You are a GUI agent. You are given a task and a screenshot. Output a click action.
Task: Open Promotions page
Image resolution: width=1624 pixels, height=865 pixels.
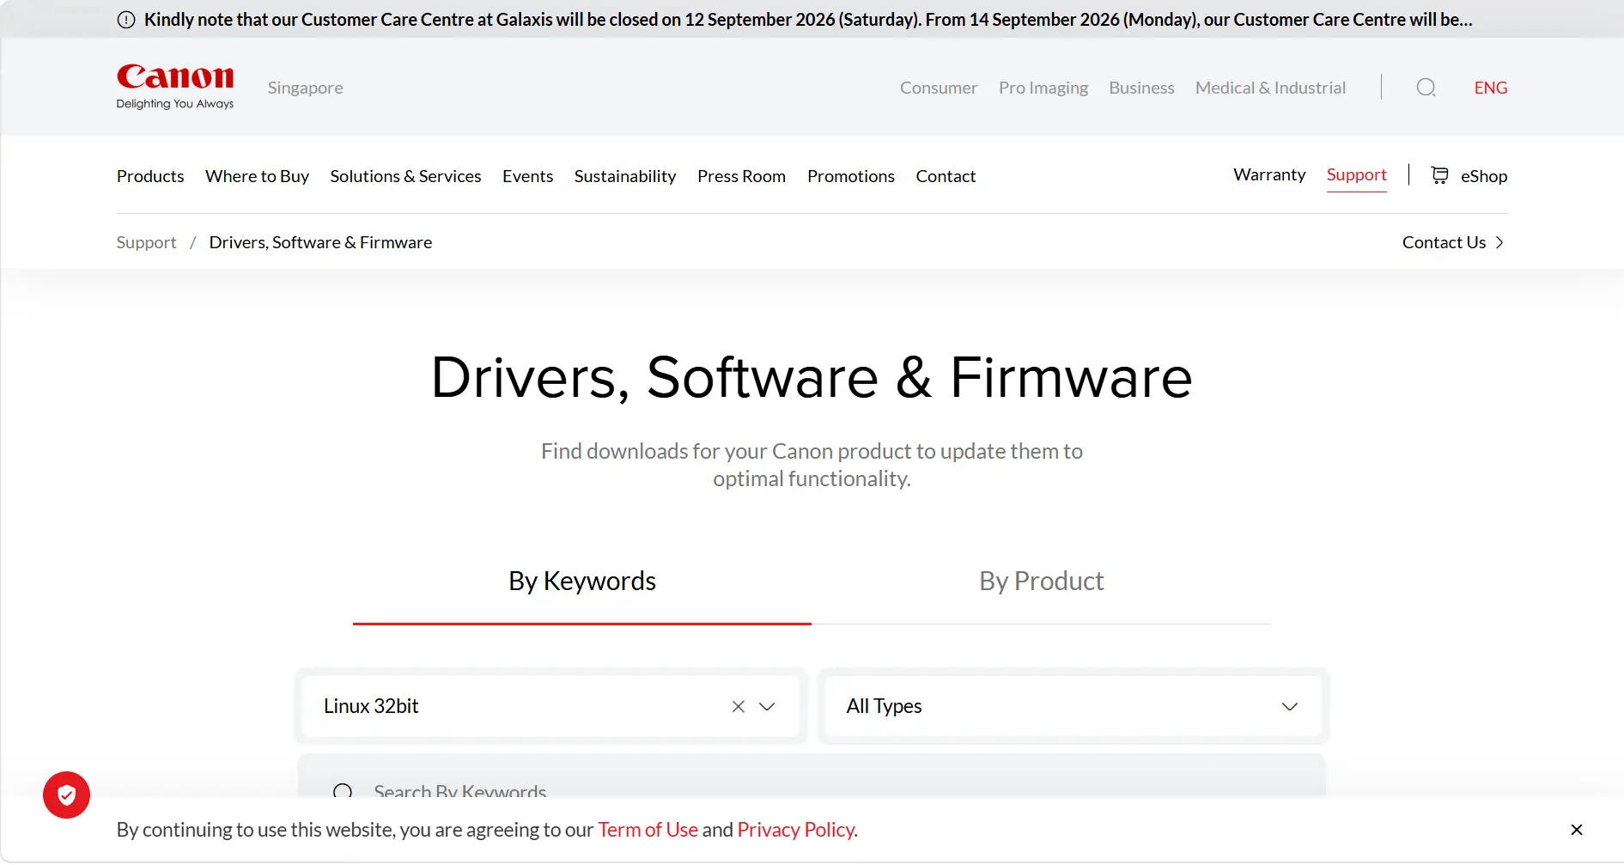click(851, 176)
